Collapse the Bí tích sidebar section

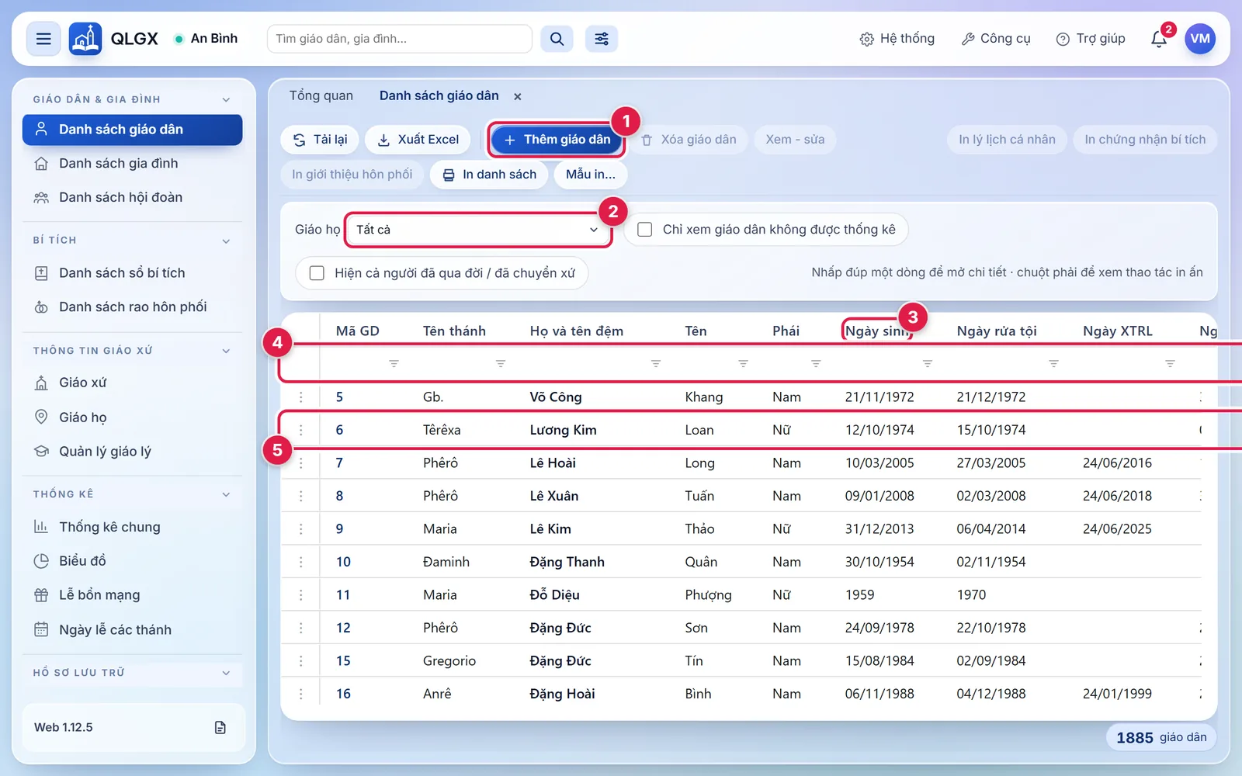(226, 241)
